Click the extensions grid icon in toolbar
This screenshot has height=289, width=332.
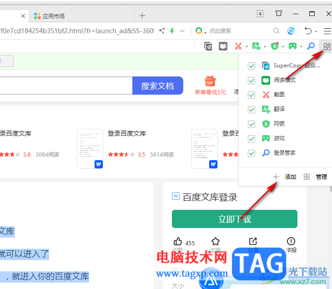[327, 46]
